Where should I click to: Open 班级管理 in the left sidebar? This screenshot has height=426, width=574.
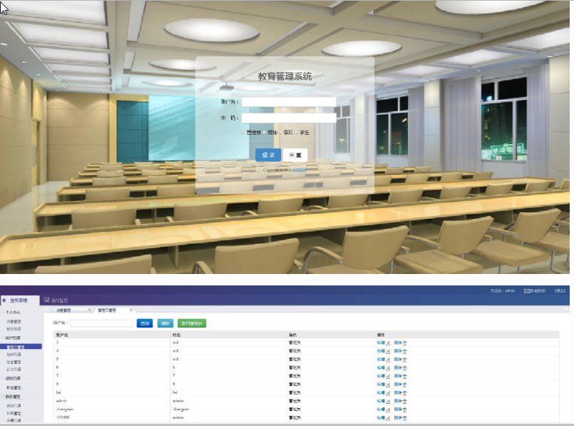point(14,387)
